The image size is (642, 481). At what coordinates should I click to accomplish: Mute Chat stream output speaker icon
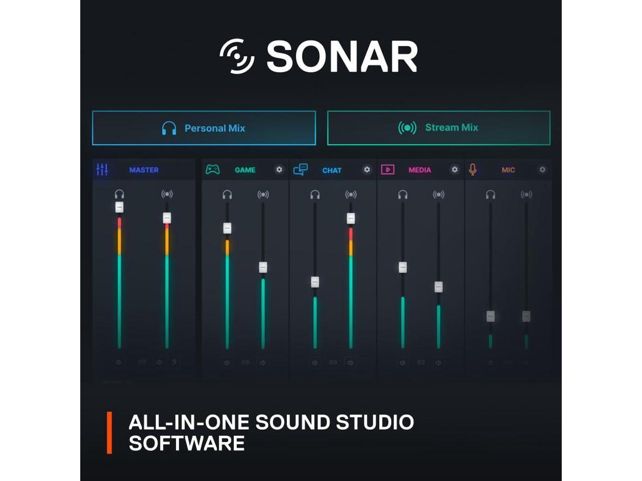[x=351, y=362]
